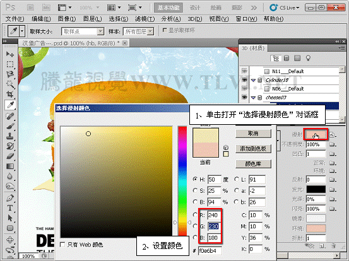Filter by lights in 3D panel
Viewport: 349px width, 261px height.
tap(308, 58)
